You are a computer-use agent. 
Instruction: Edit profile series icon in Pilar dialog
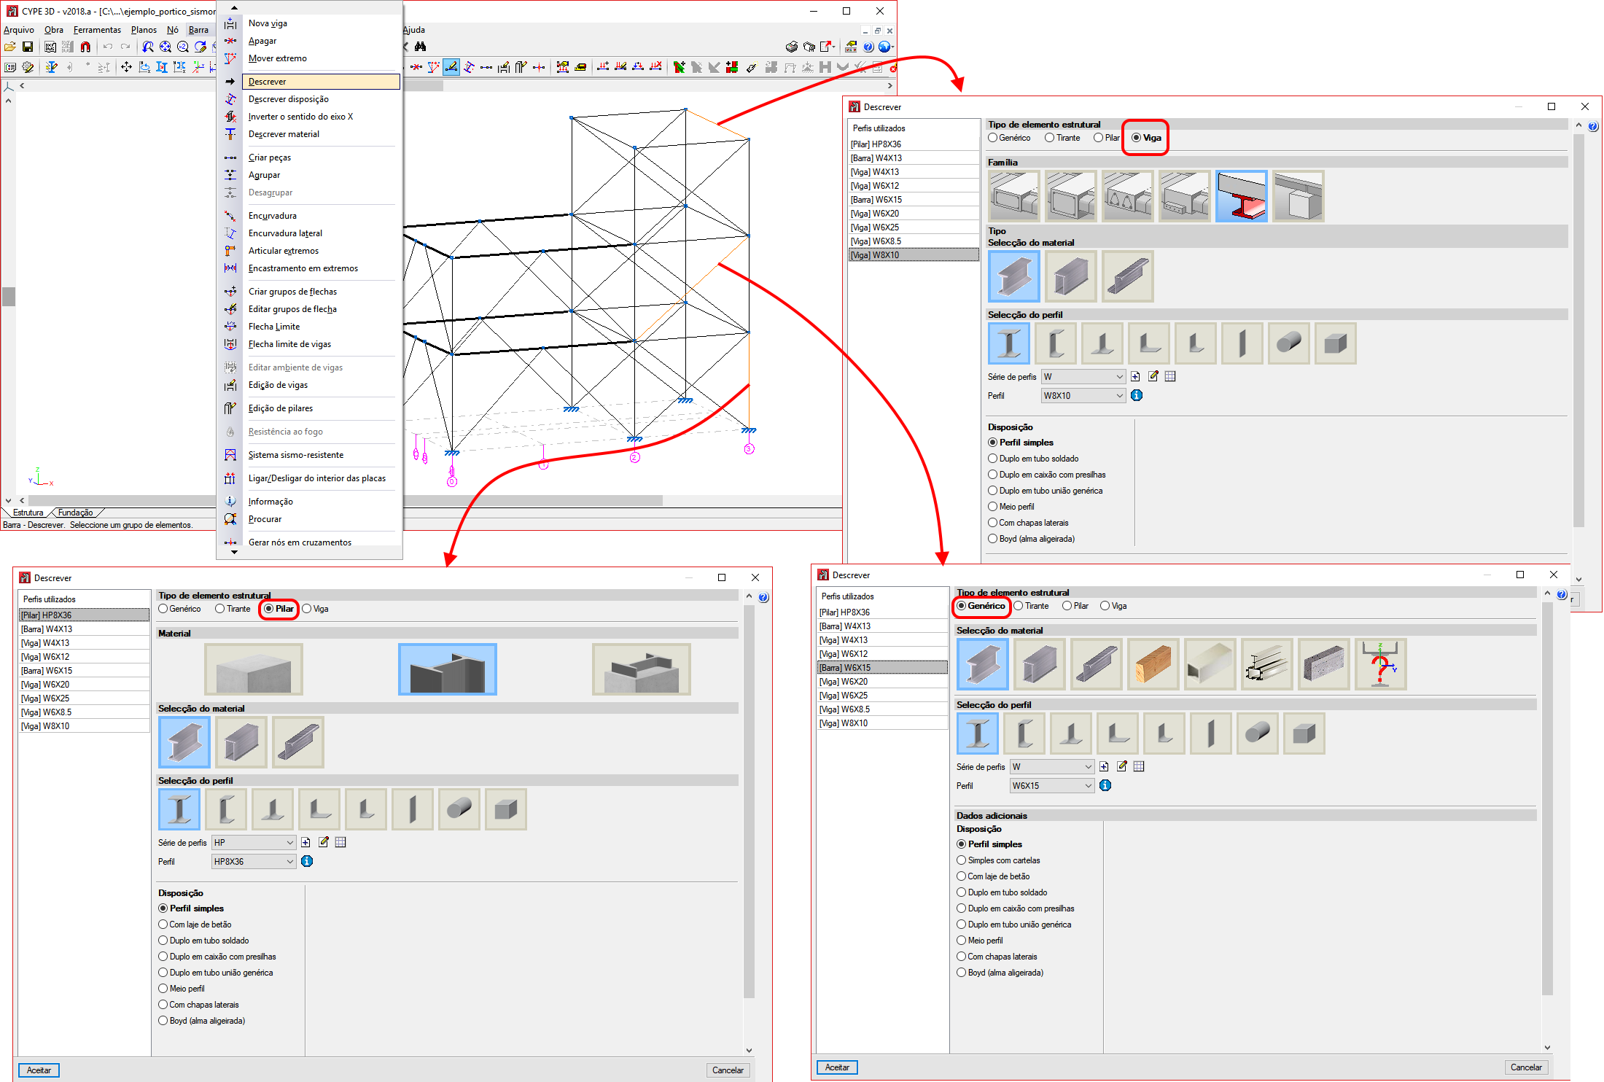point(323,842)
